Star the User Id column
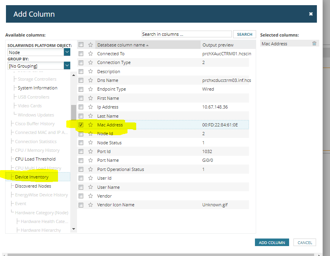Image resolution: width=330 pixels, height=256 pixels. pos(91,178)
